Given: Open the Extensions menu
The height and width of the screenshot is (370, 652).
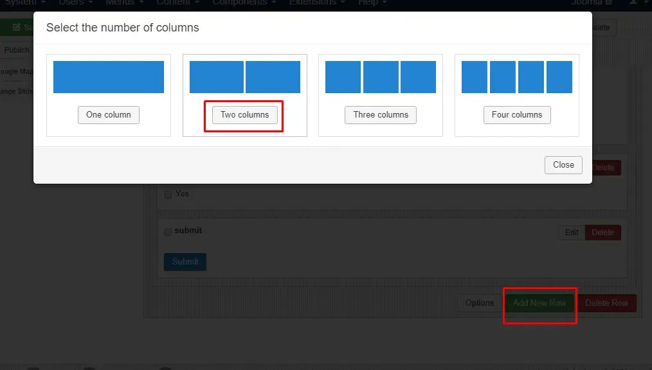Looking at the screenshot, I should coord(317,3).
